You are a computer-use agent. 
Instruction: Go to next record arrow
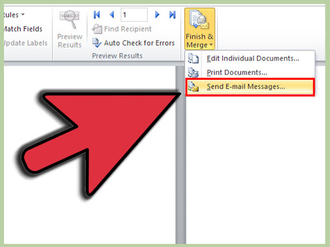(157, 15)
